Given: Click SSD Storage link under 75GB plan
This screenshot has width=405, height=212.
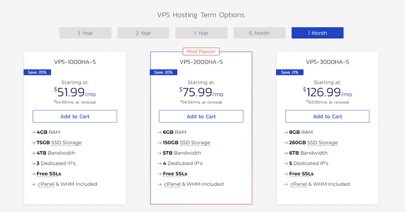Looking at the screenshot, I should click(66, 143).
